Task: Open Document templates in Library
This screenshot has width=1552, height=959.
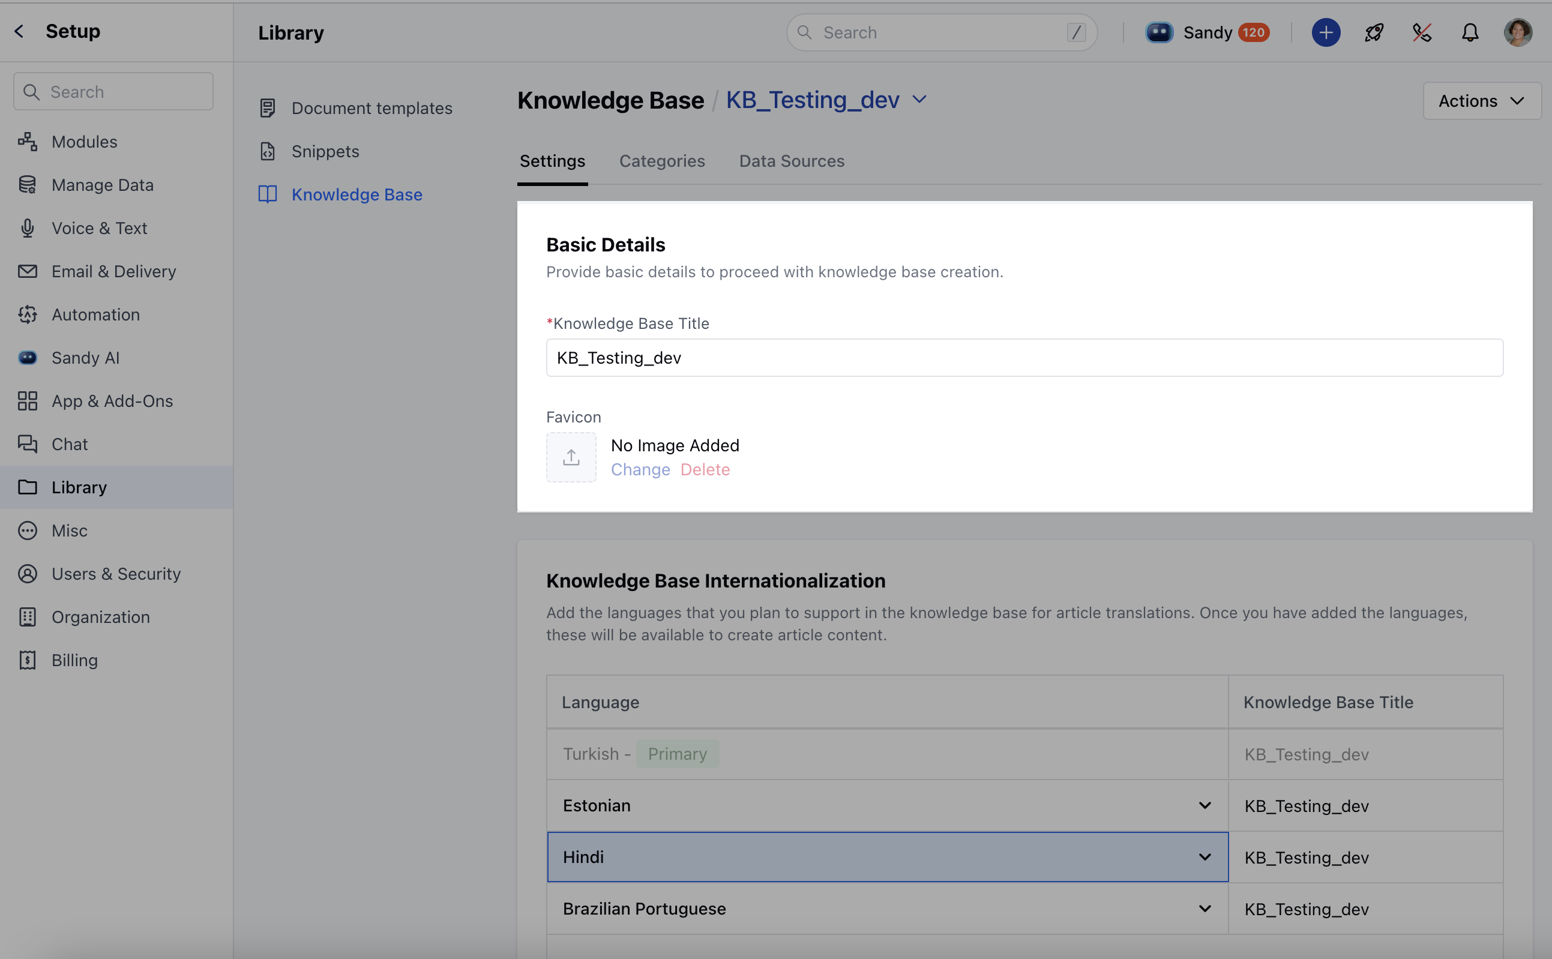Action: 371,108
